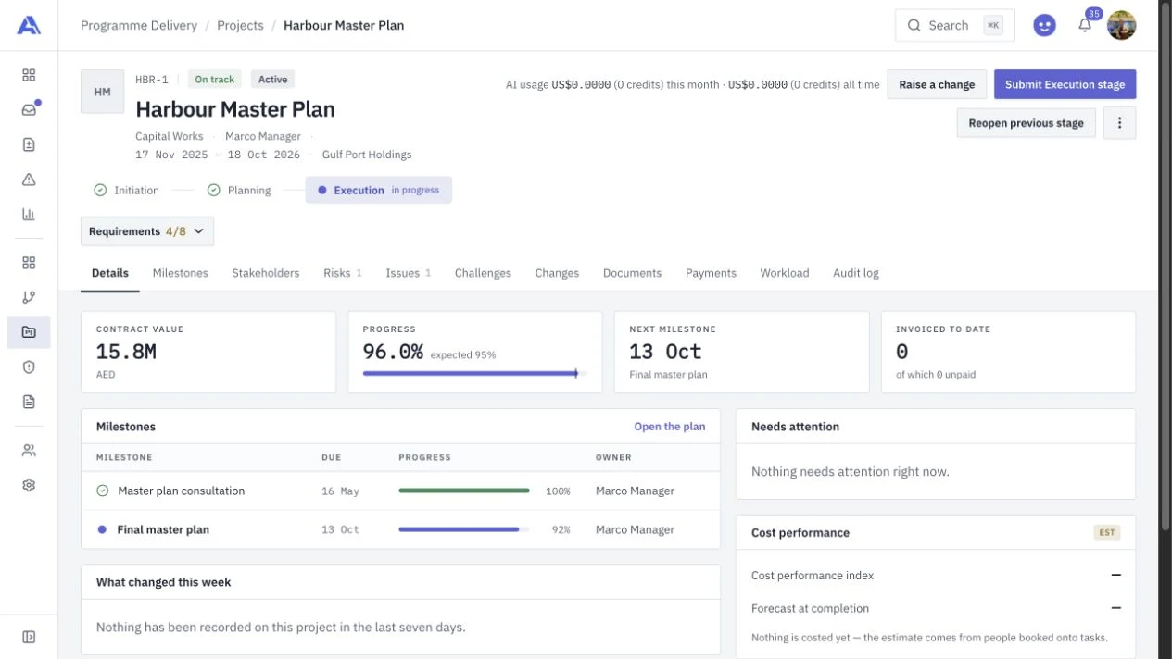
Task: Click the blue dot beside Final master plan
Action: point(102,529)
